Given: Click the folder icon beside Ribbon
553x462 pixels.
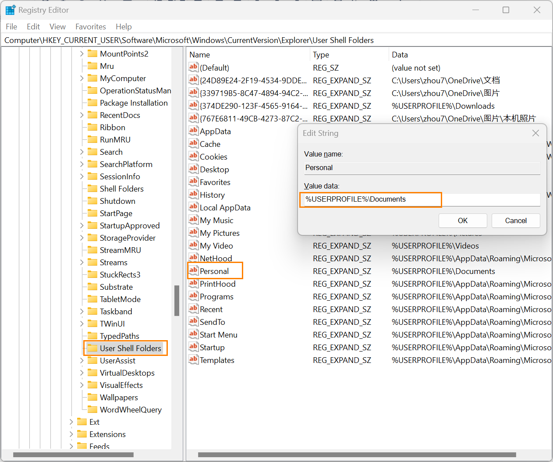Looking at the screenshot, I should 92,127.
